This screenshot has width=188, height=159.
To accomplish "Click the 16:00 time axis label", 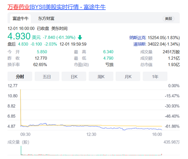I will click(x=157, y=134).
